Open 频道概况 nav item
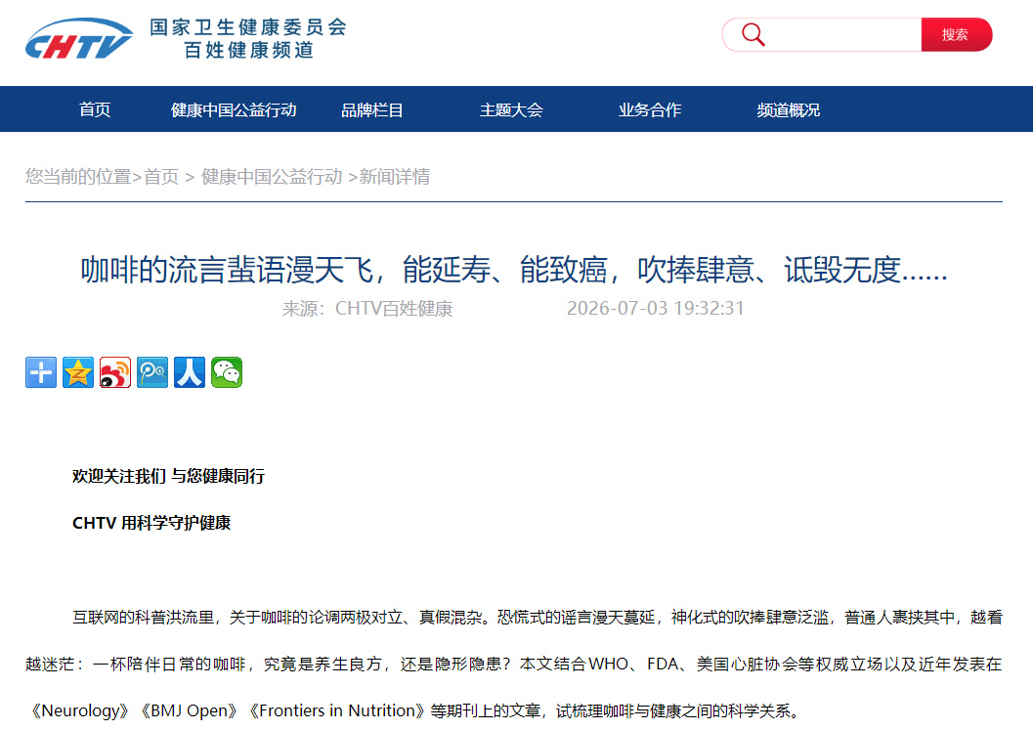Image resolution: width=1033 pixels, height=730 pixels. (x=788, y=110)
